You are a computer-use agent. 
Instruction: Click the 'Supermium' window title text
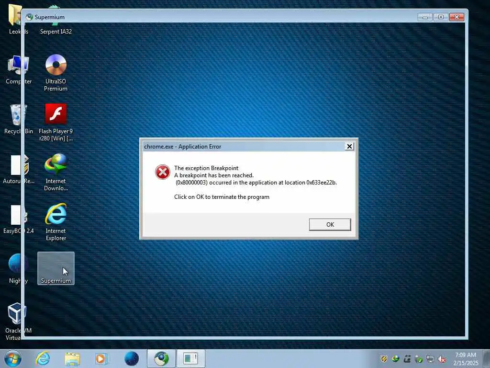[x=50, y=17]
